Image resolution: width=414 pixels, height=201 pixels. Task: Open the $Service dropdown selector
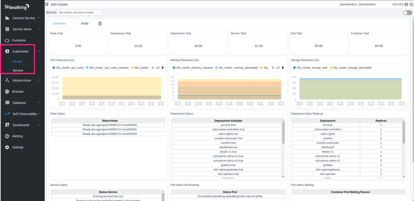click(x=80, y=12)
